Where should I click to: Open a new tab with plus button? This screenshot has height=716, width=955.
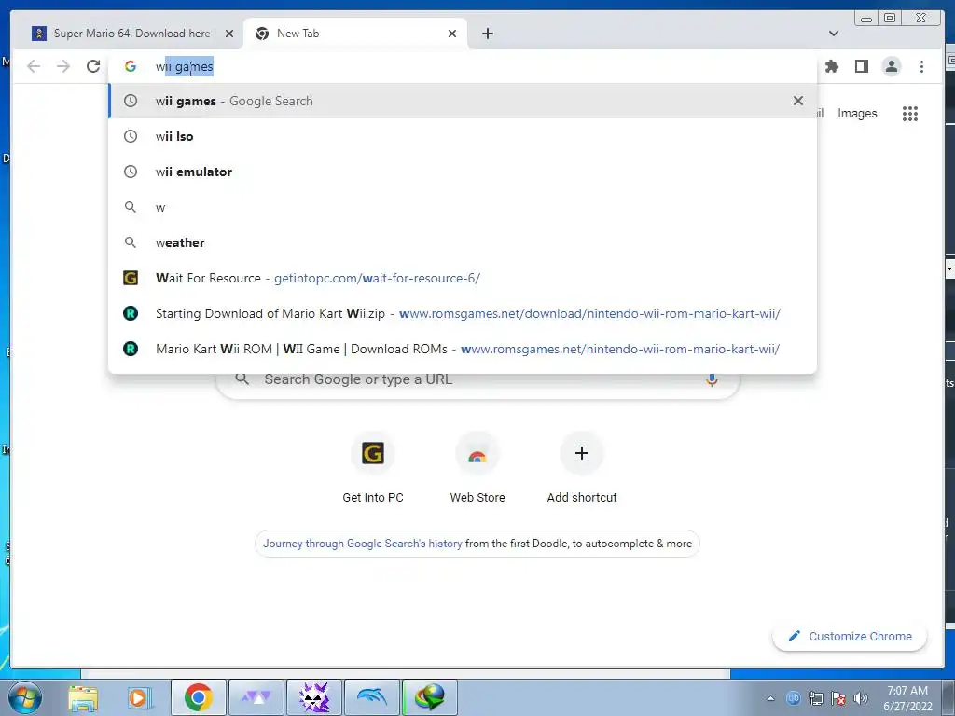click(x=487, y=34)
